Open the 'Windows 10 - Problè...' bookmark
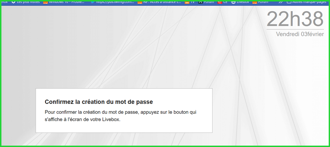The height and width of the screenshot is (147, 330). click(x=63, y=2)
